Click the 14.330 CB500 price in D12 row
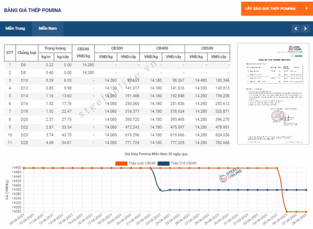This screenshot has width=313, height=229. click(x=201, y=88)
